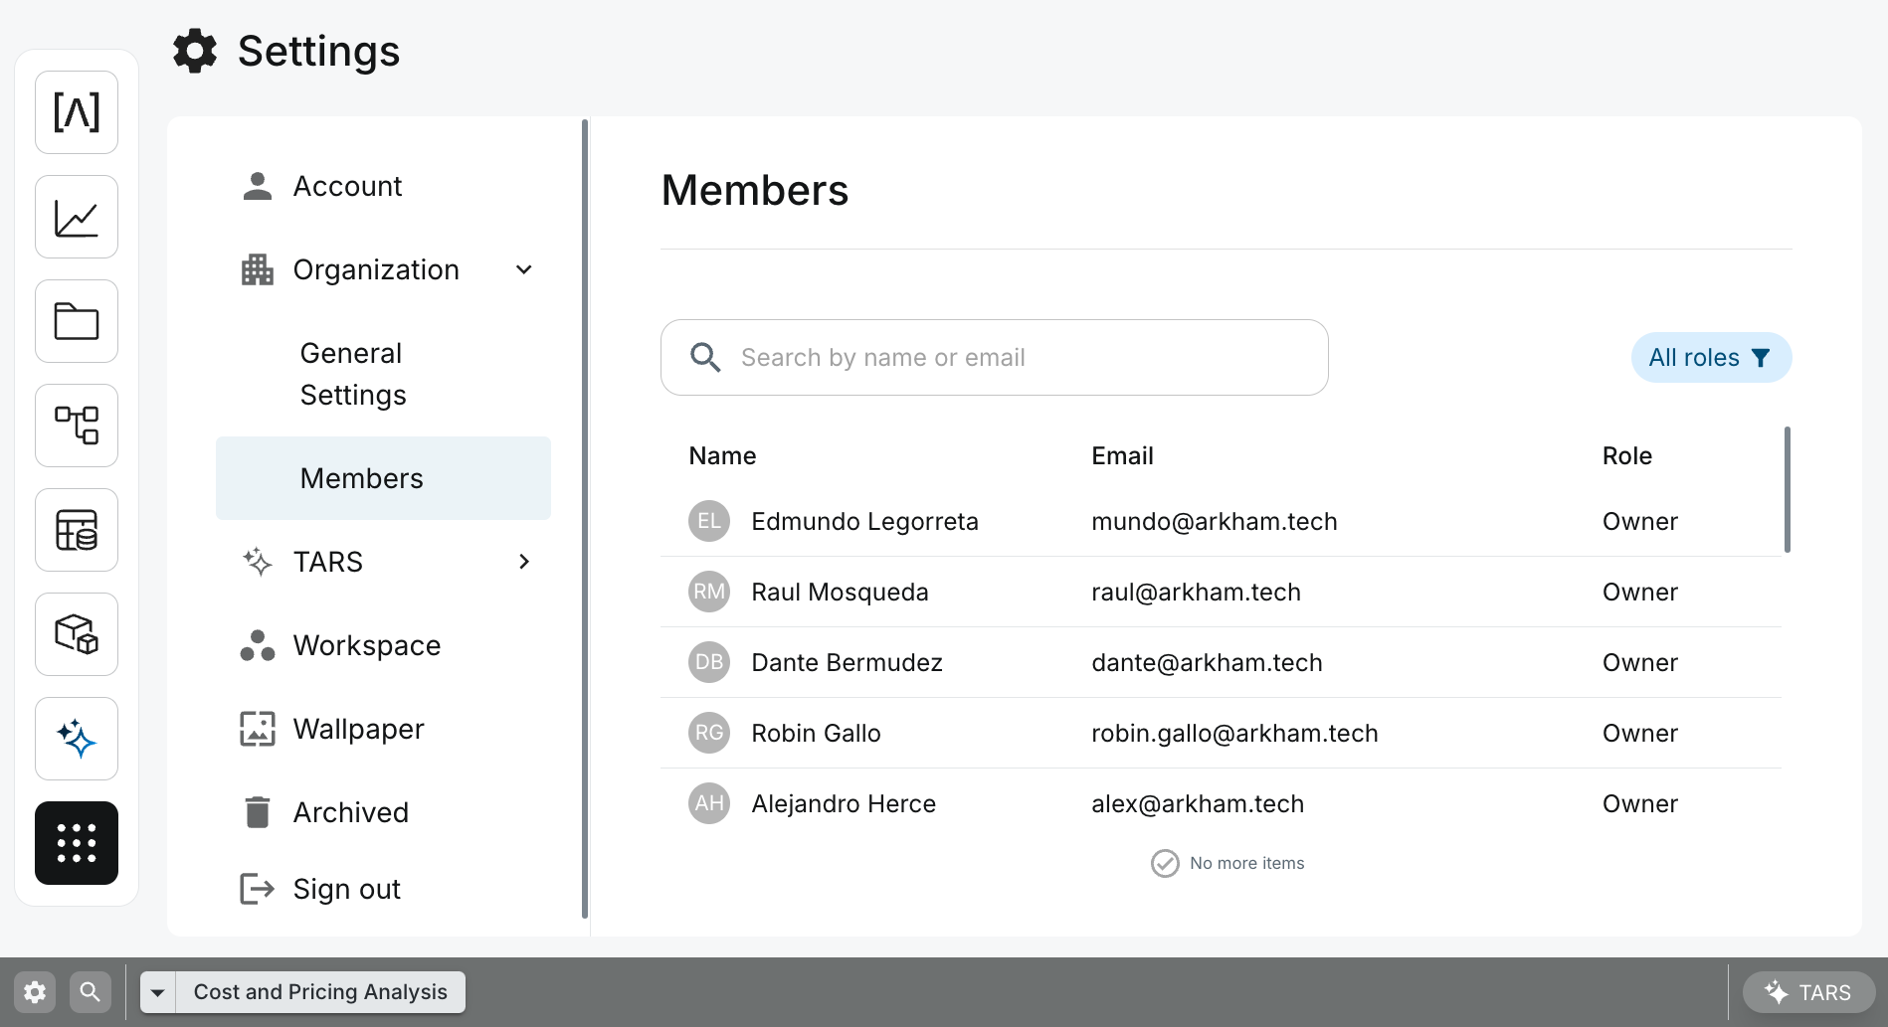The image size is (1888, 1027).
Task: Click the alex@arkham.tech email
Action: tap(1198, 803)
